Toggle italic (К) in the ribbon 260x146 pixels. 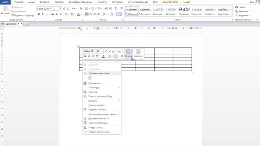point(42,14)
